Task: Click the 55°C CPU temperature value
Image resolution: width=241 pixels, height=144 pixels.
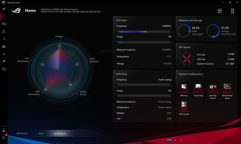Action: 169,57
